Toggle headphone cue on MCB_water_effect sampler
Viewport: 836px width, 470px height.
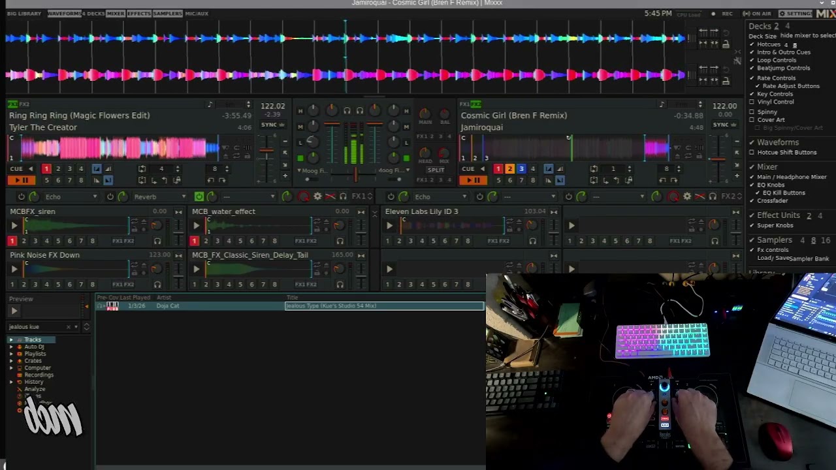[x=340, y=241]
